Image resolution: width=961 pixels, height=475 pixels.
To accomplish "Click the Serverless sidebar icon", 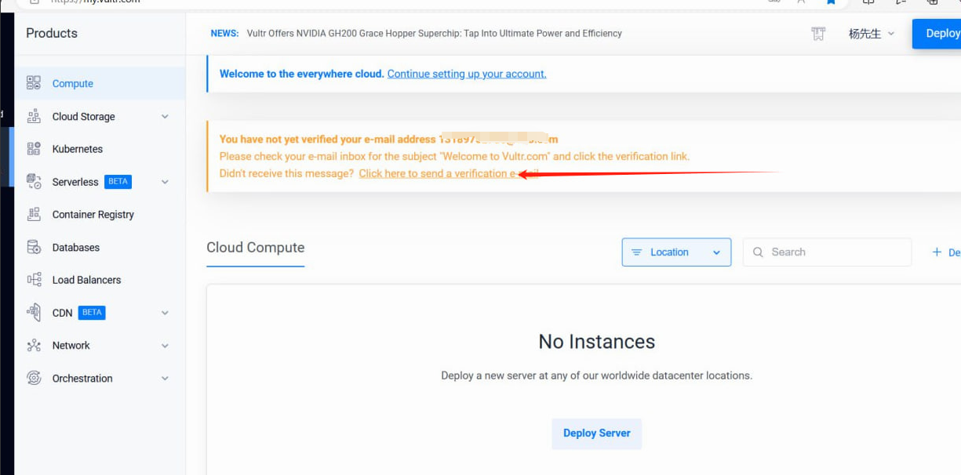I will [x=34, y=182].
